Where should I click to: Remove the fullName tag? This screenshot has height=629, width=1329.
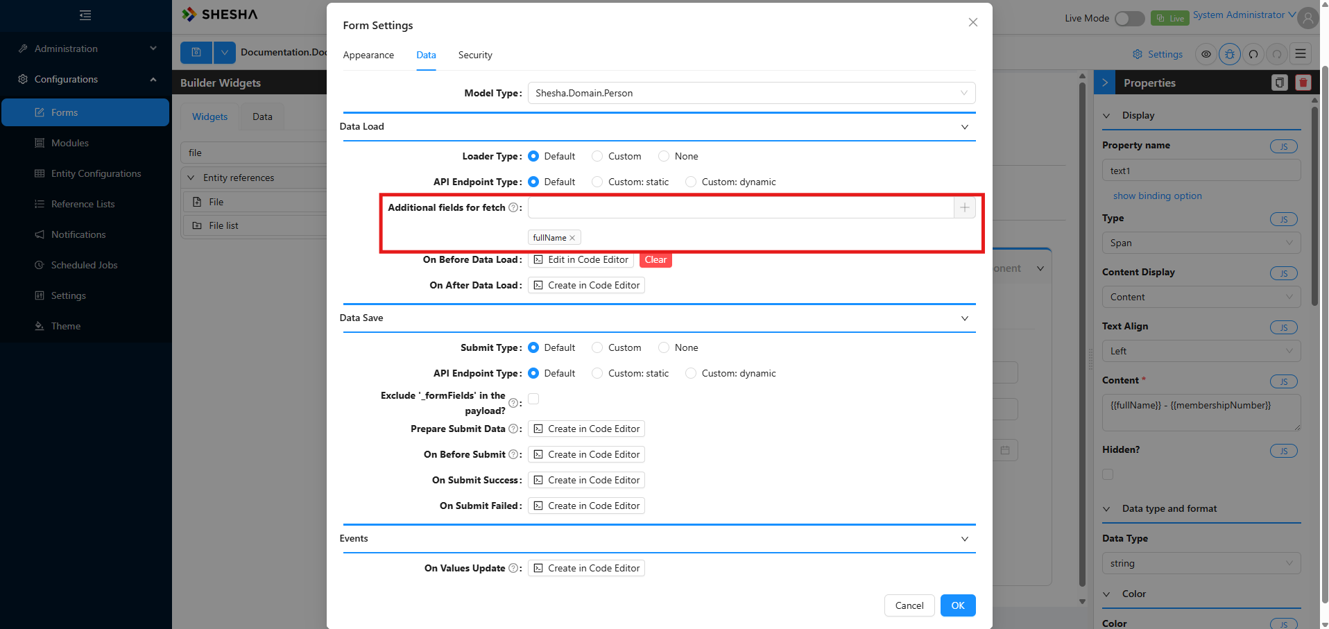pyautogui.click(x=572, y=238)
